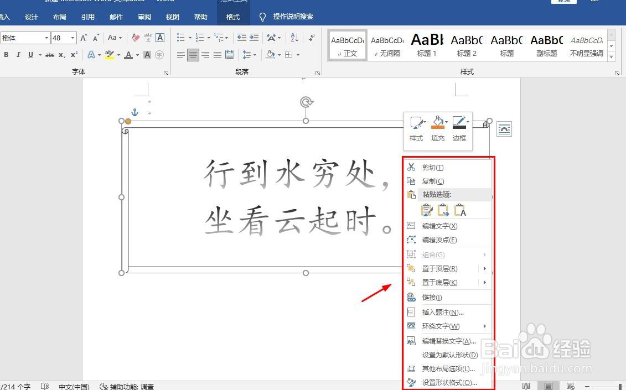Apply character shading
Screen dimensions: 626x390
pos(147,55)
